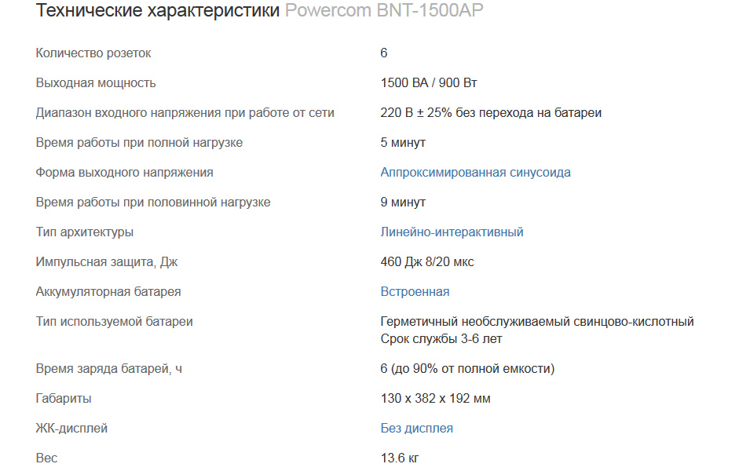739x471 pixels.
Task: Click the 1500 ВА / 900 Вт value
Action: point(429,83)
